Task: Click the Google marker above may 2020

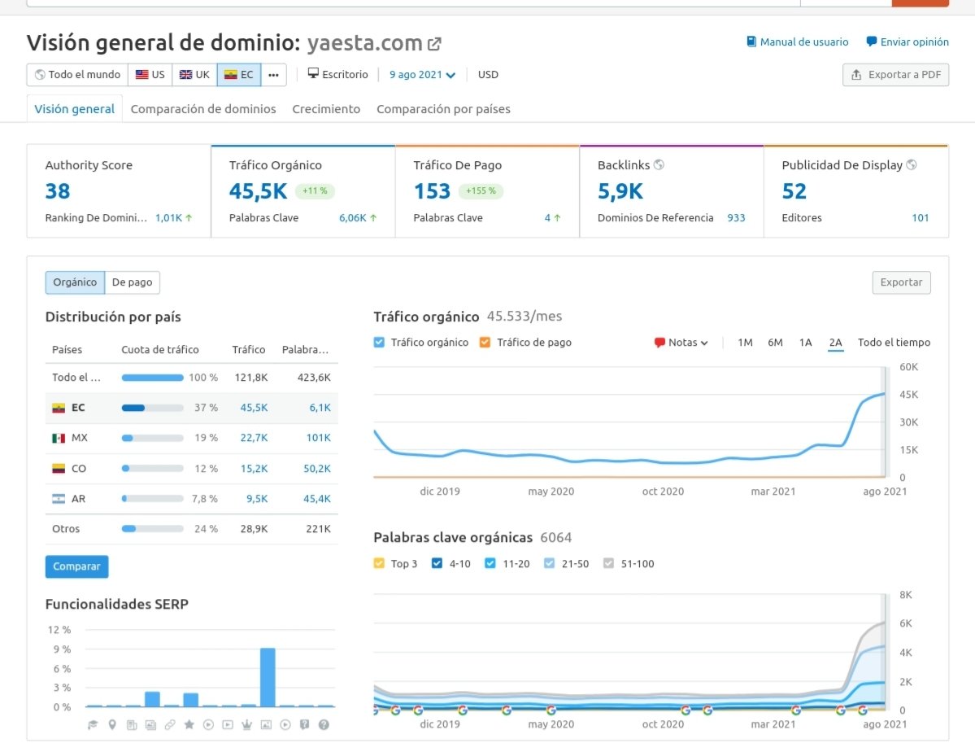Action: click(x=551, y=710)
